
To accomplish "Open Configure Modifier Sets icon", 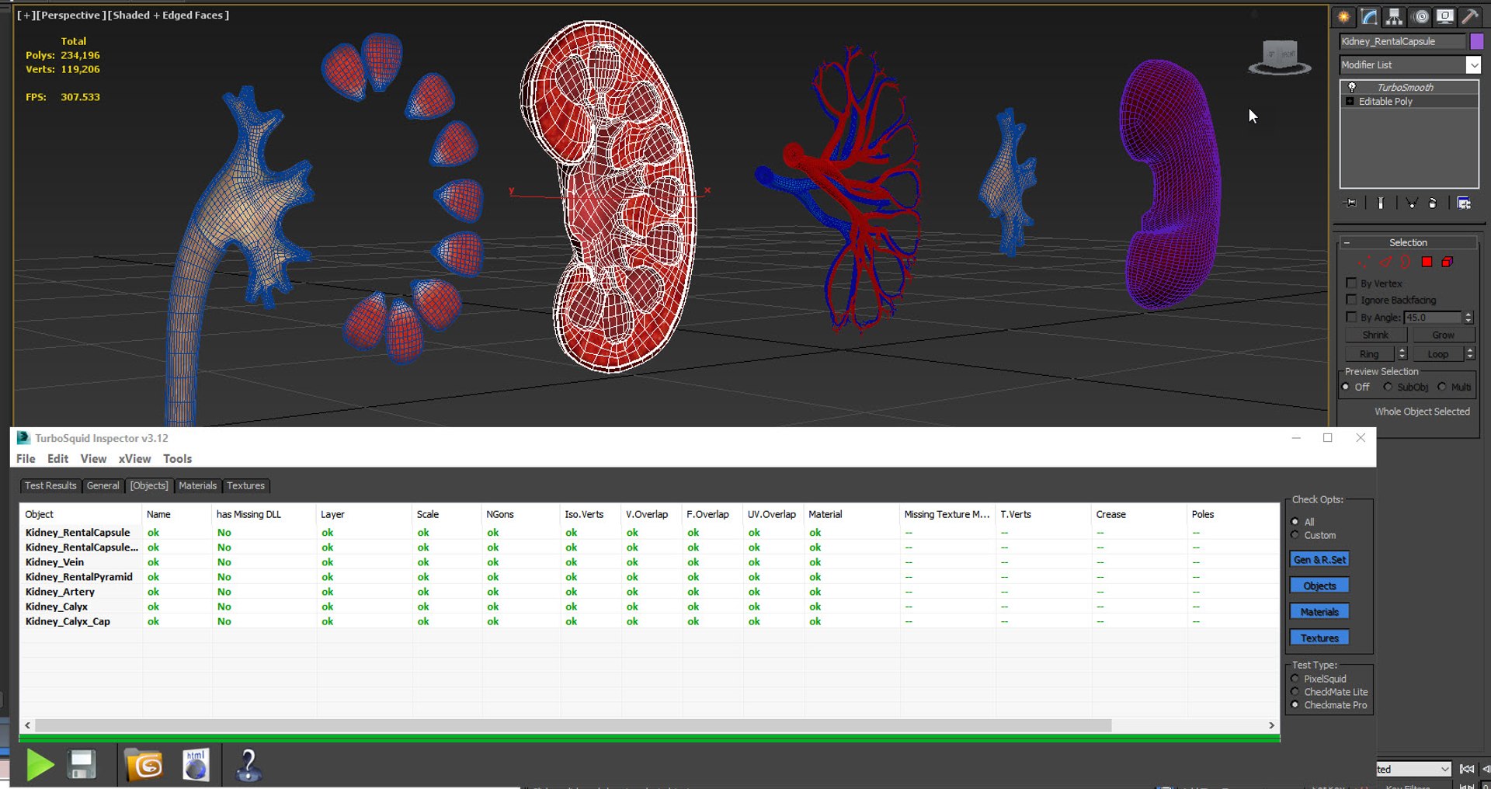I will (x=1464, y=203).
